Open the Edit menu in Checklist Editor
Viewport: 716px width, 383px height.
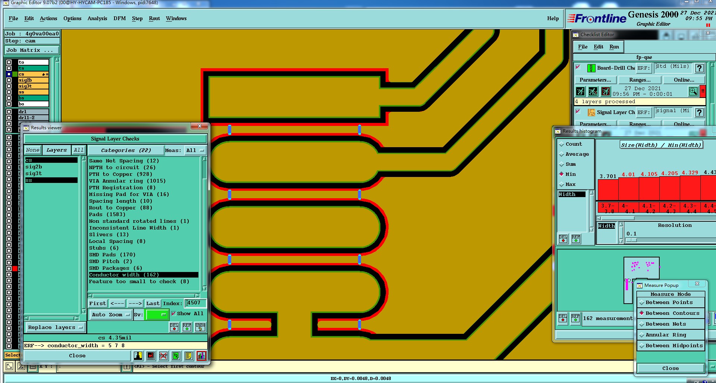point(599,47)
